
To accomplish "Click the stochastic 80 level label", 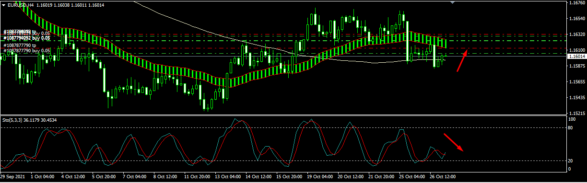I will pyautogui.click(x=571, y=128).
